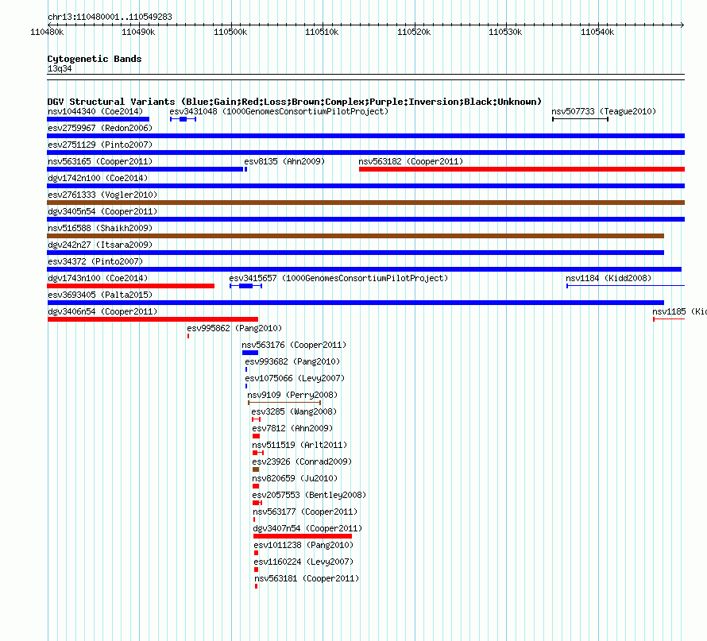Click esv1160224 (Levy2007) label
Image resolution: width=707 pixels, height=641 pixels.
[303, 562]
